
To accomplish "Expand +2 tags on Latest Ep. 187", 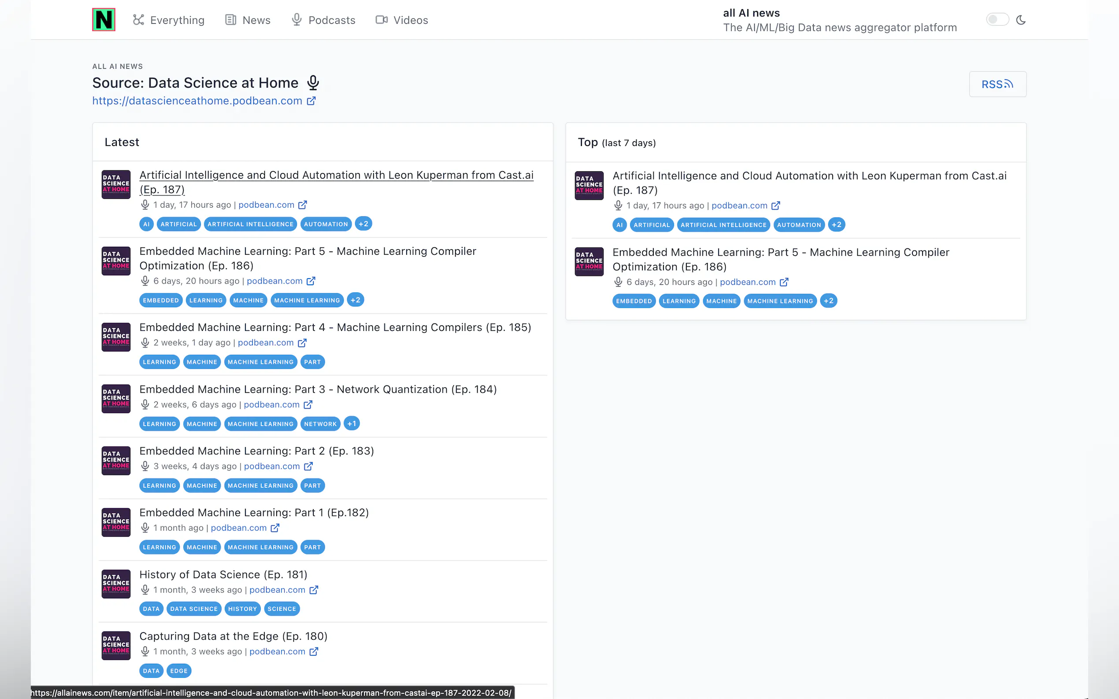I will 363,224.
